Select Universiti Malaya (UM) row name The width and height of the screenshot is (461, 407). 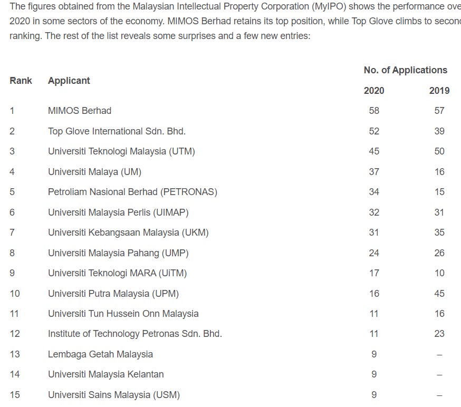point(94,172)
